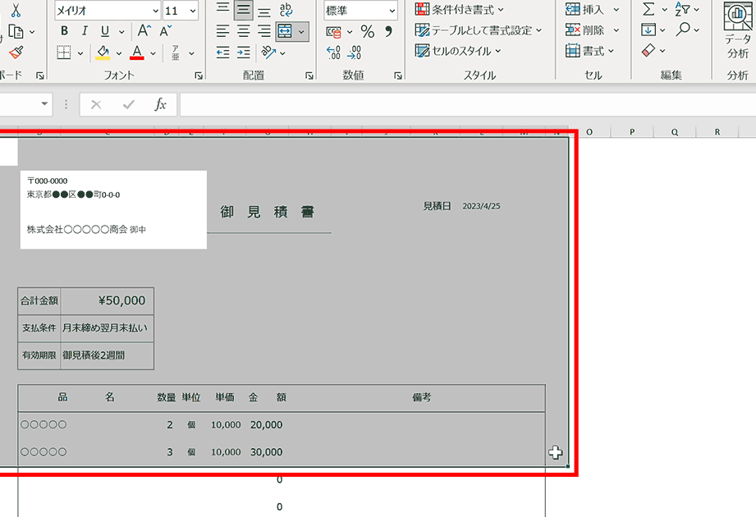Decrease indent
Screen dimensions: 756x517
point(222,53)
